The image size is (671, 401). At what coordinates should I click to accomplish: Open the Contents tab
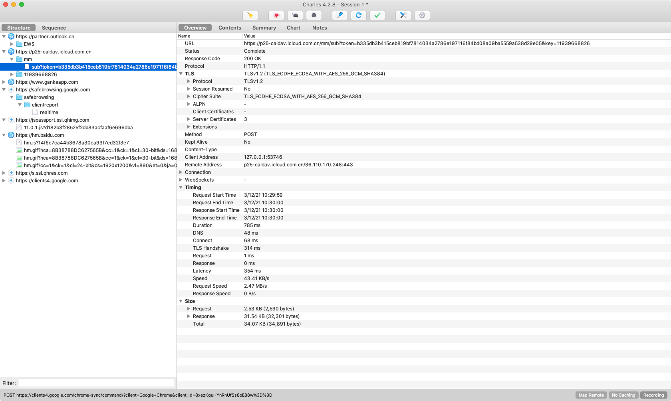pyautogui.click(x=230, y=28)
